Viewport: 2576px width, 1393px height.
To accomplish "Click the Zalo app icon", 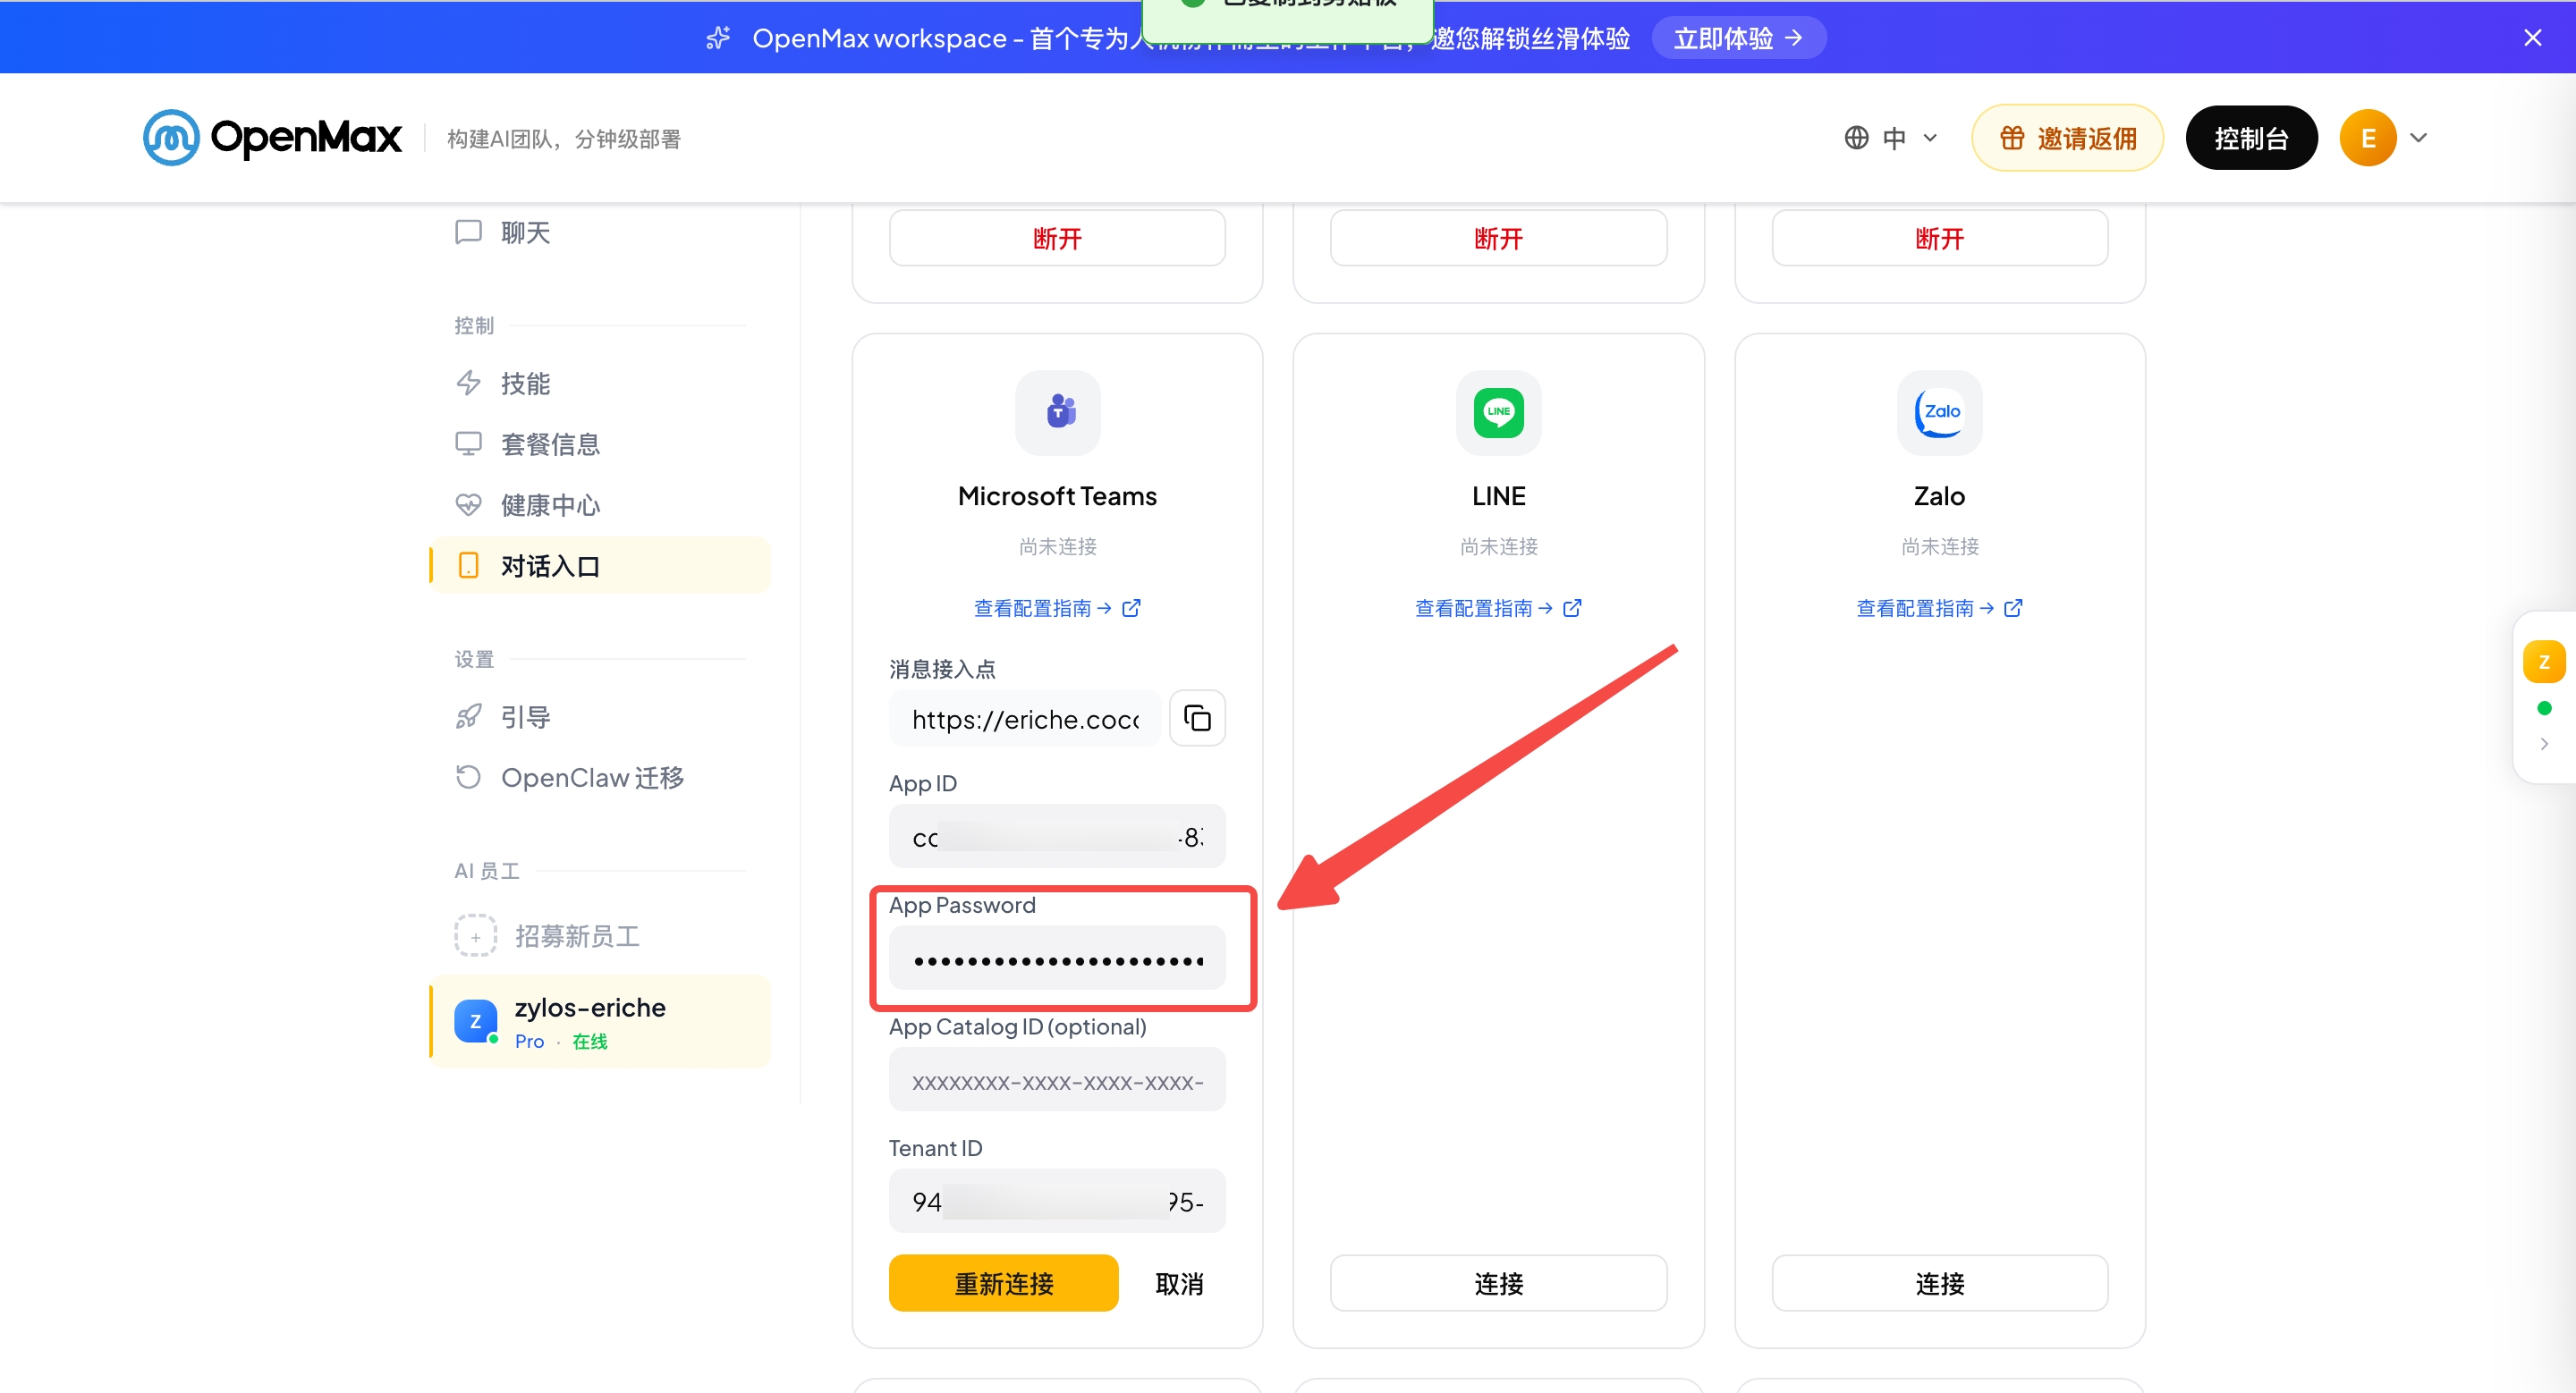I will pos(1939,411).
